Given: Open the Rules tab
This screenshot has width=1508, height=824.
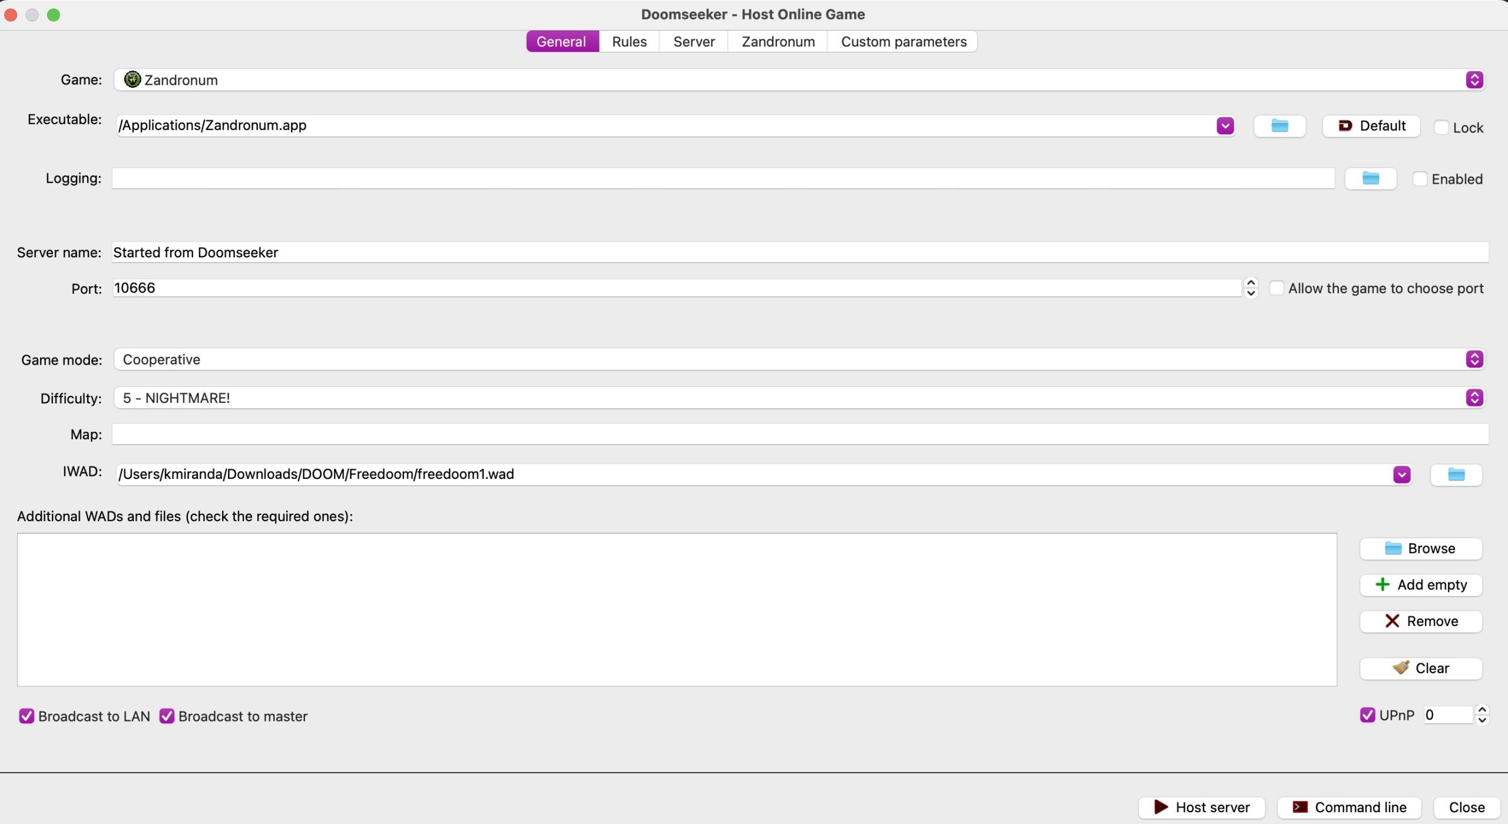Looking at the screenshot, I should 629,42.
